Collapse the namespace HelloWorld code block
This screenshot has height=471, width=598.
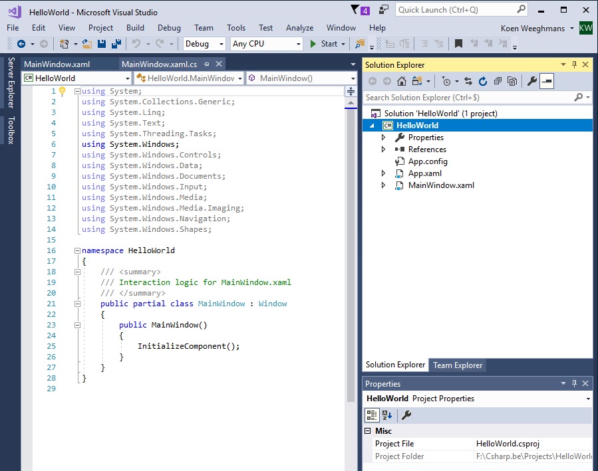pos(77,250)
